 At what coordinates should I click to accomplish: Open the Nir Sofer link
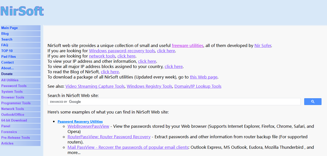[x=263, y=45]
